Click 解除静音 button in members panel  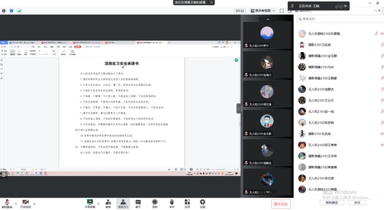pyautogui.click(x=331, y=203)
